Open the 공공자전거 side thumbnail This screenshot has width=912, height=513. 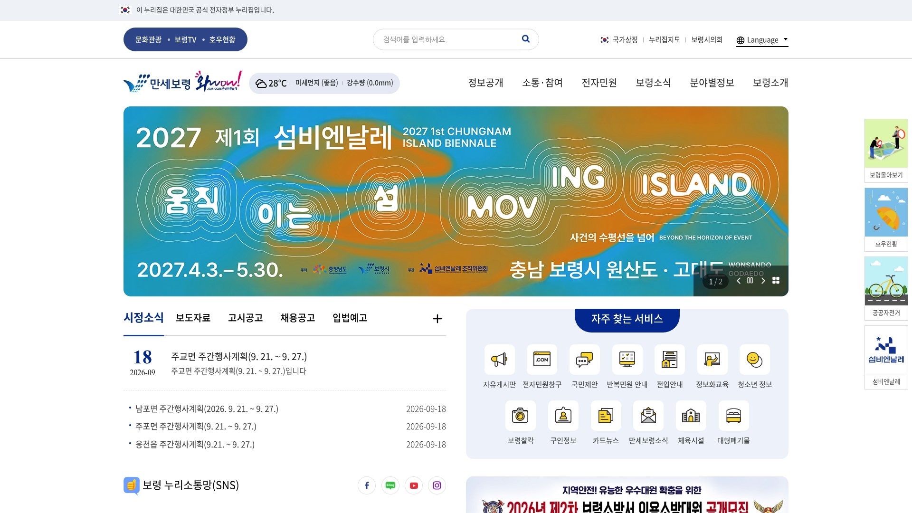[x=886, y=288]
